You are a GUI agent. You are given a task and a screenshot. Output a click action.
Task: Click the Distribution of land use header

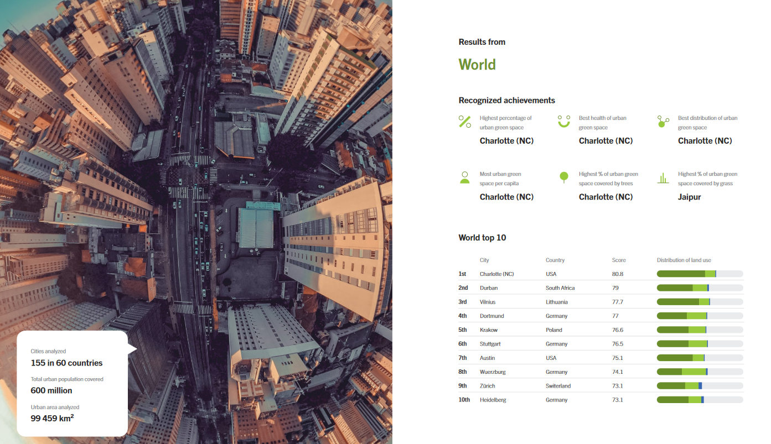point(684,260)
